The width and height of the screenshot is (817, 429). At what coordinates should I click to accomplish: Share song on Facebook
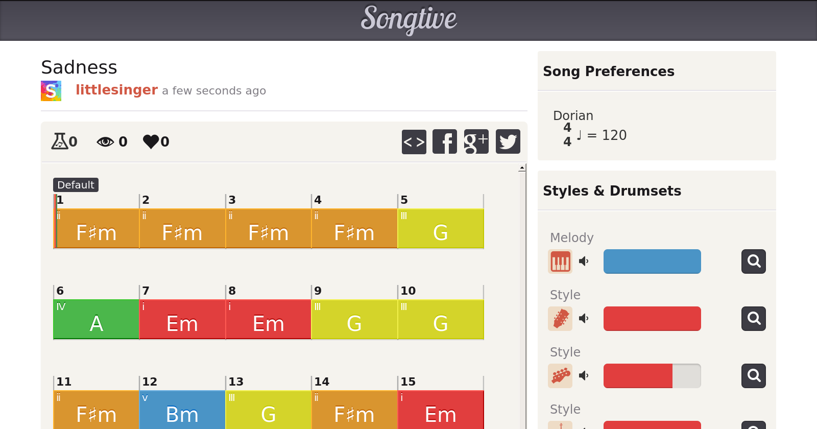pos(445,141)
